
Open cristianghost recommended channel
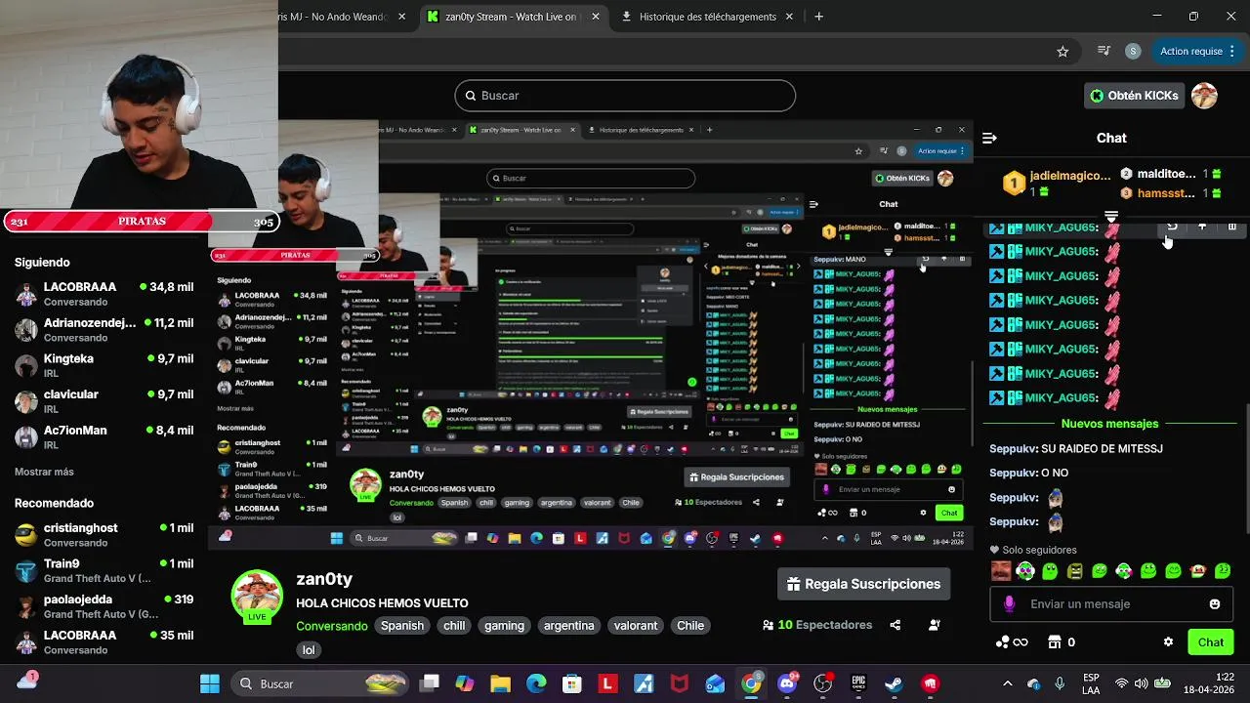coord(104,534)
